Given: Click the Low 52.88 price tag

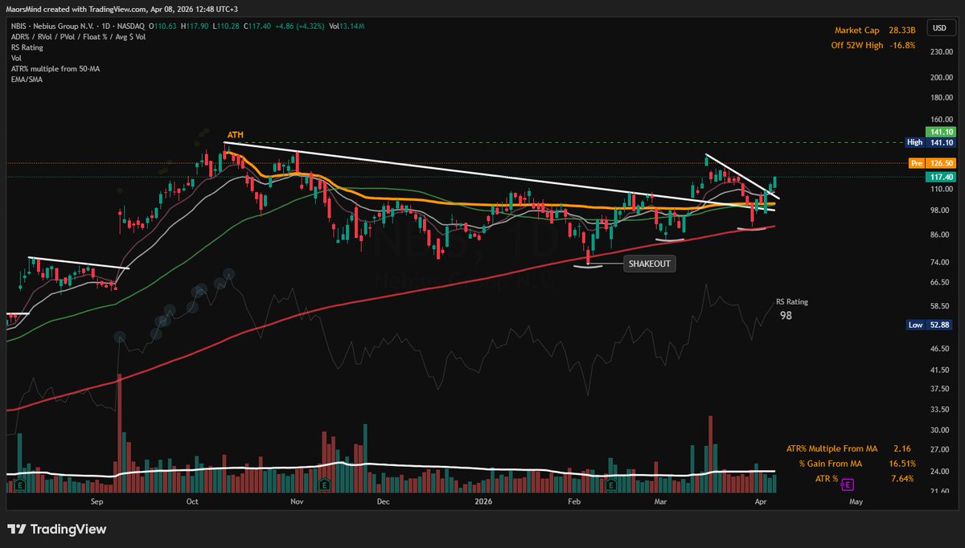Looking at the screenshot, I should pyautogui.click(x=930, y=325).
